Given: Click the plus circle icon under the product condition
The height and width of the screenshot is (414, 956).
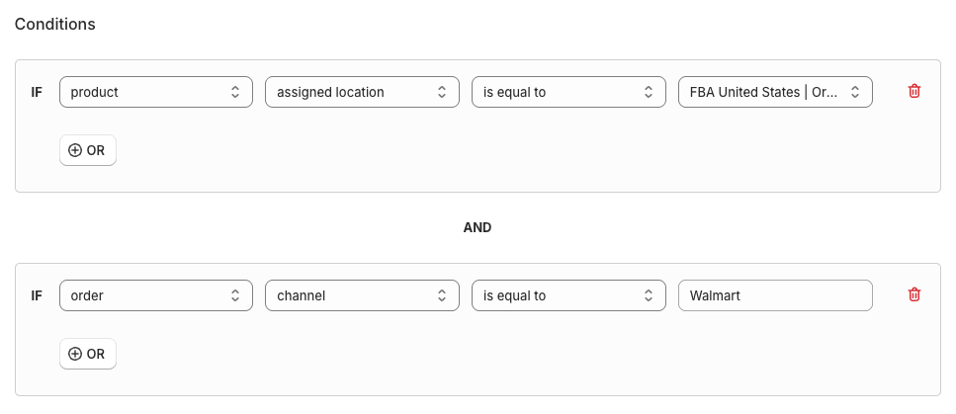Looking at the screenshot, I should pyautogui.click(x=75, y=150).
